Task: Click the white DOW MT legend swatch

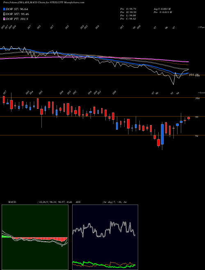Action: click(4, 14)
